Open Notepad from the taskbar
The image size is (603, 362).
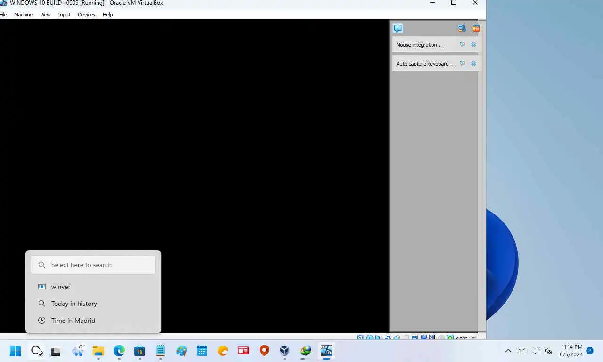161,351
